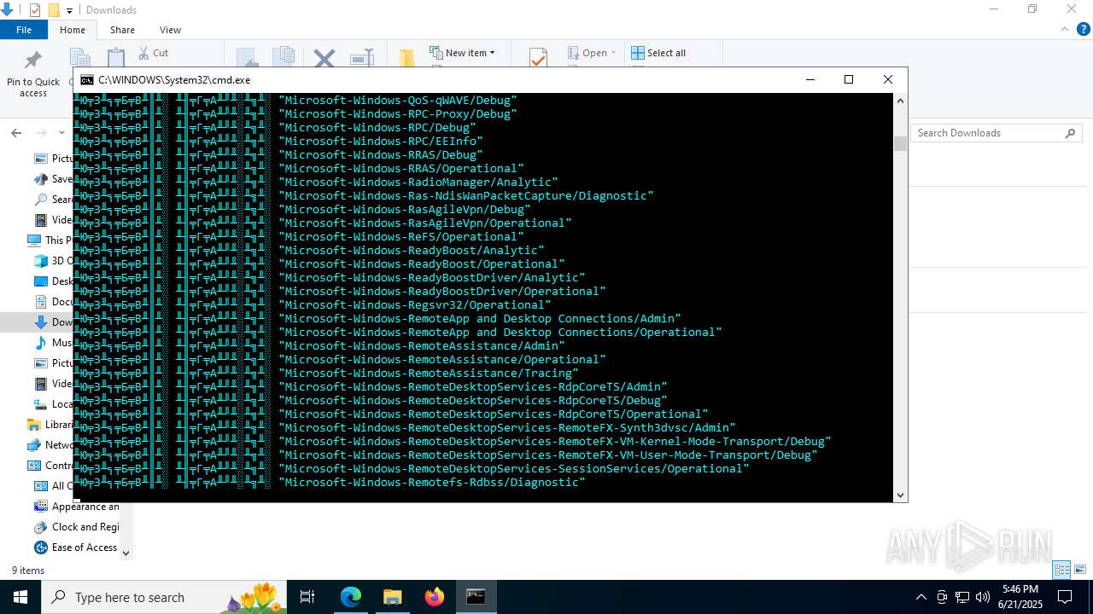
Task: Show hidden tray icons chevron
Action: [921, 597]
